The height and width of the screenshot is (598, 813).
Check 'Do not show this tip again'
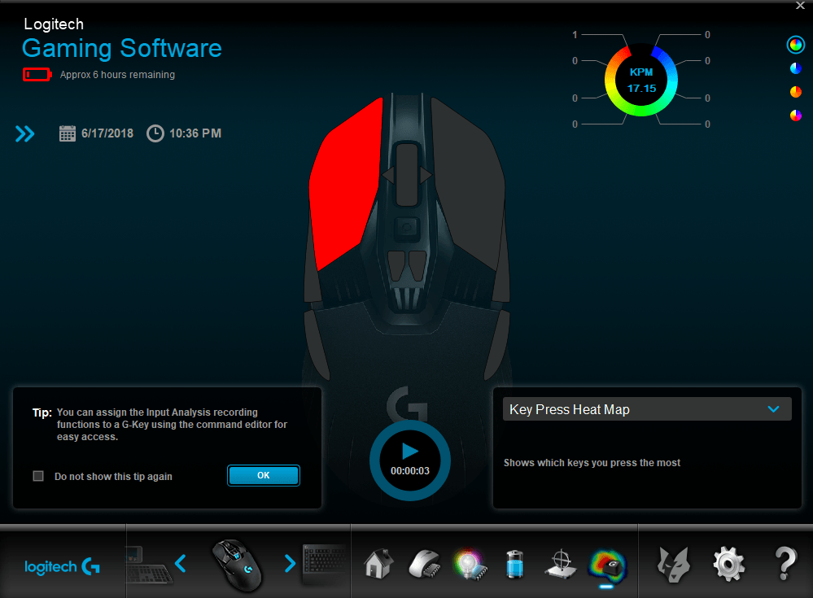[38, 476]
